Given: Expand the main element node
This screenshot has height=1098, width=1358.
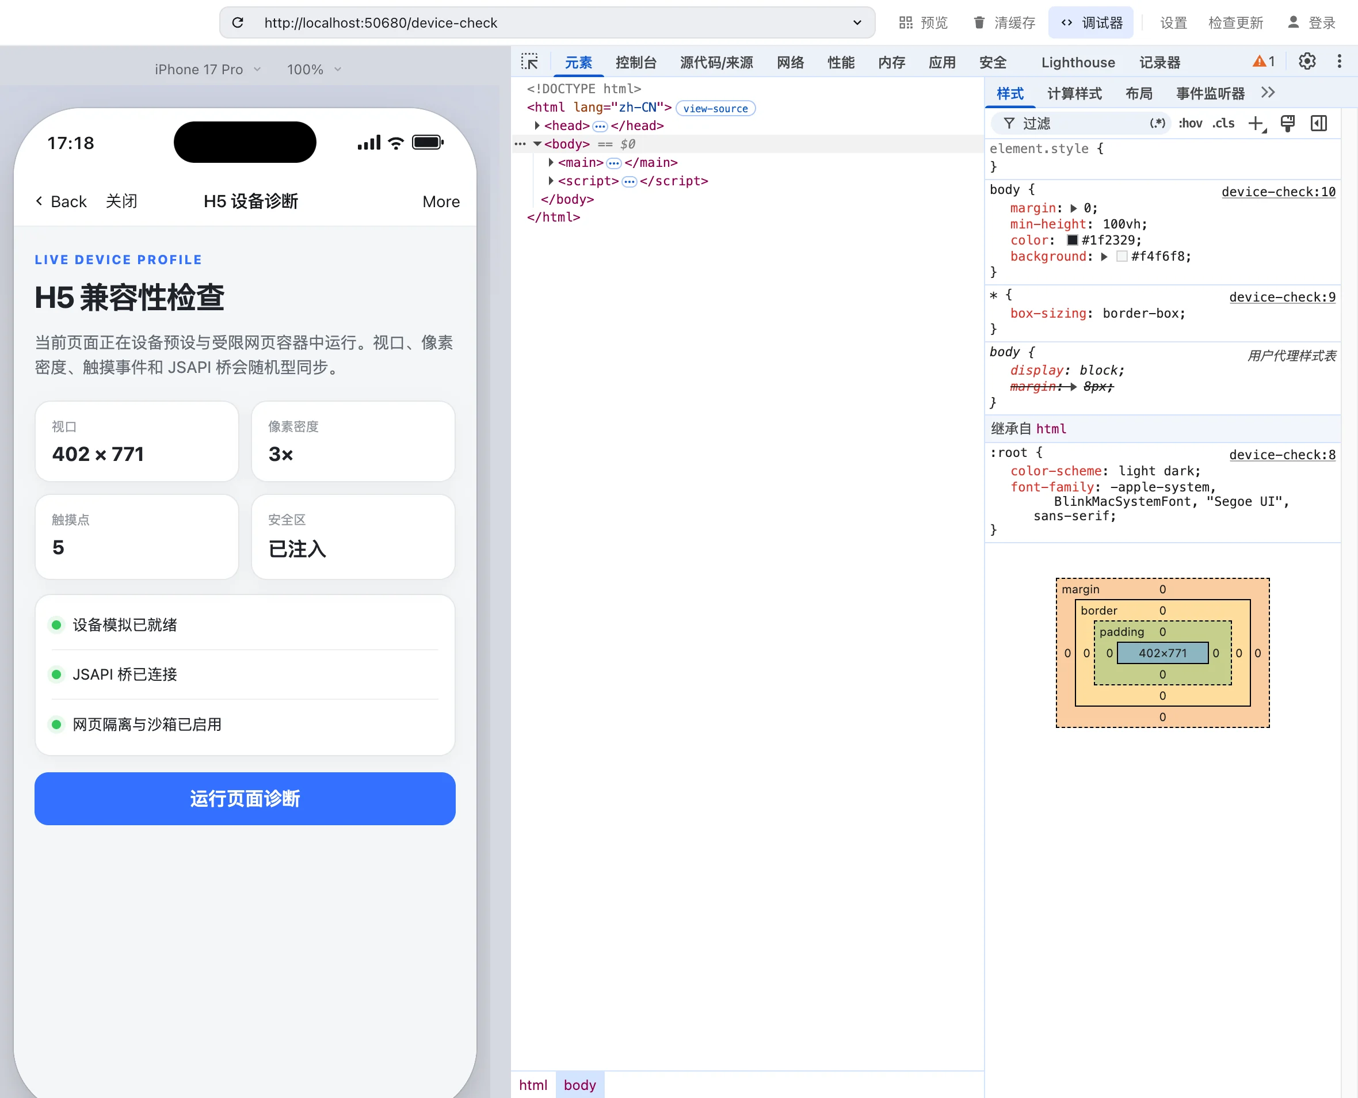Looking at the screenshot, I should point(551,162).
